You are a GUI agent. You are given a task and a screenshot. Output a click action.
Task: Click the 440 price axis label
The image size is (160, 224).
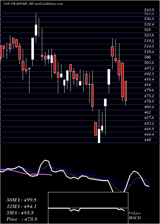point(147,140)
